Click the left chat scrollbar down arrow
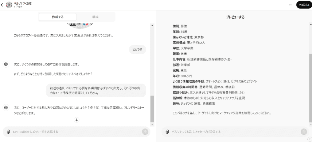The image size is (312, 142). tap(152, 124)
